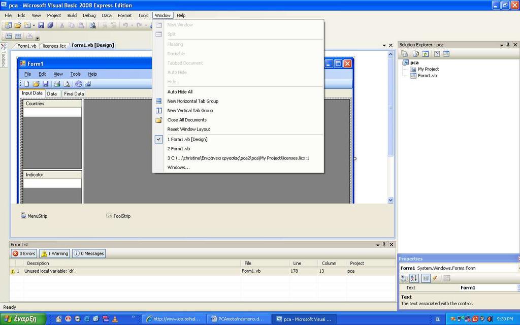Viewport: 520px width, 325px height.
Task: Switch Properties to Alphabetical sort
Action: 414,278
